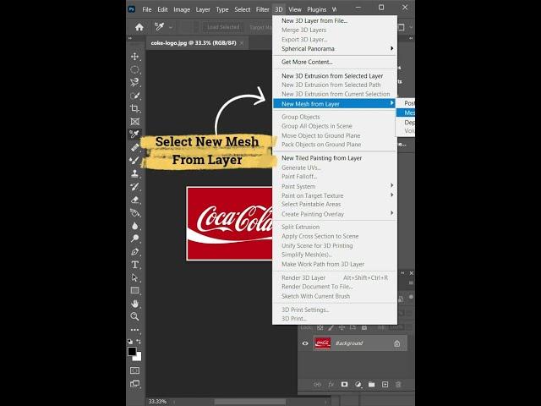
Task: Select the Zoom tool
Action: point(134,316)
